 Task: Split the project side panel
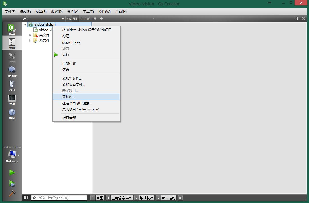click(x=82, y=19)
